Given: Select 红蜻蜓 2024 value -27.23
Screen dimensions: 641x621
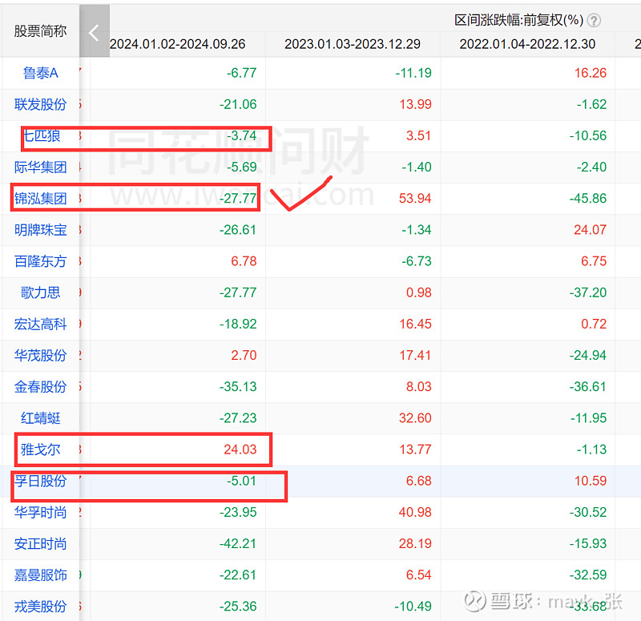Looking at the screenshot, I should tap(238, 418).
